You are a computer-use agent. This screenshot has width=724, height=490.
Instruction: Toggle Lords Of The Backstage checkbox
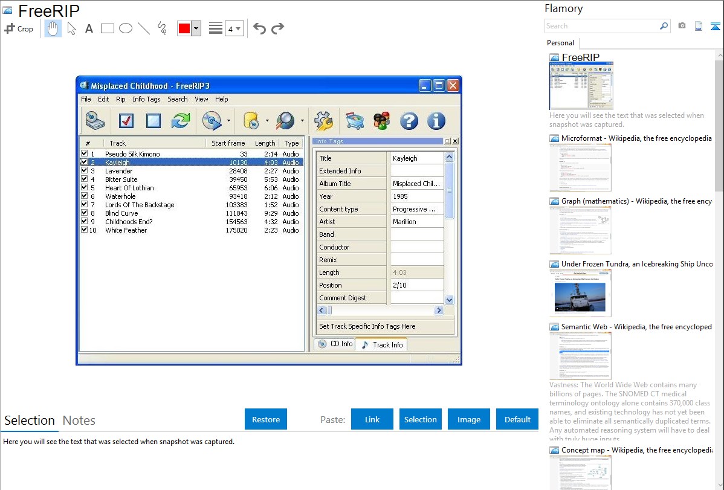click(x=85, y=204)
